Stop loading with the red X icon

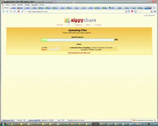(x=19, y=11)
